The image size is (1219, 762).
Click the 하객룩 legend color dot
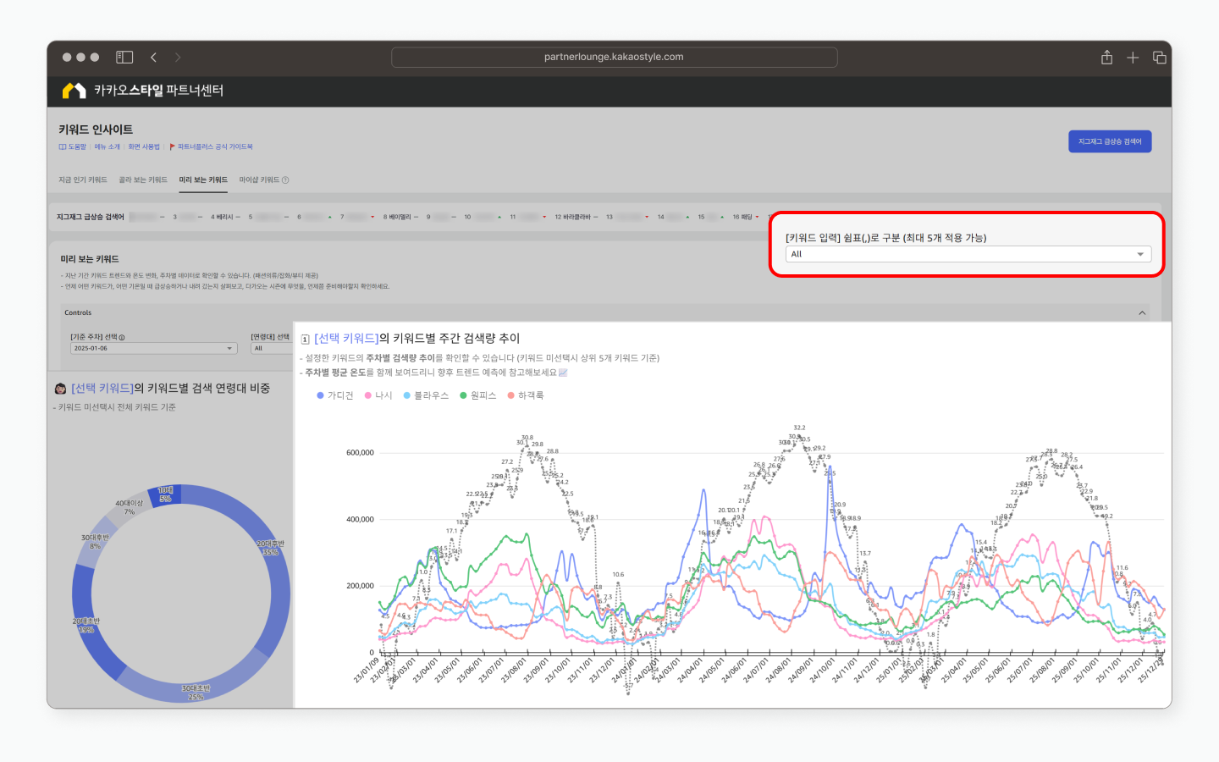[510, 395]
